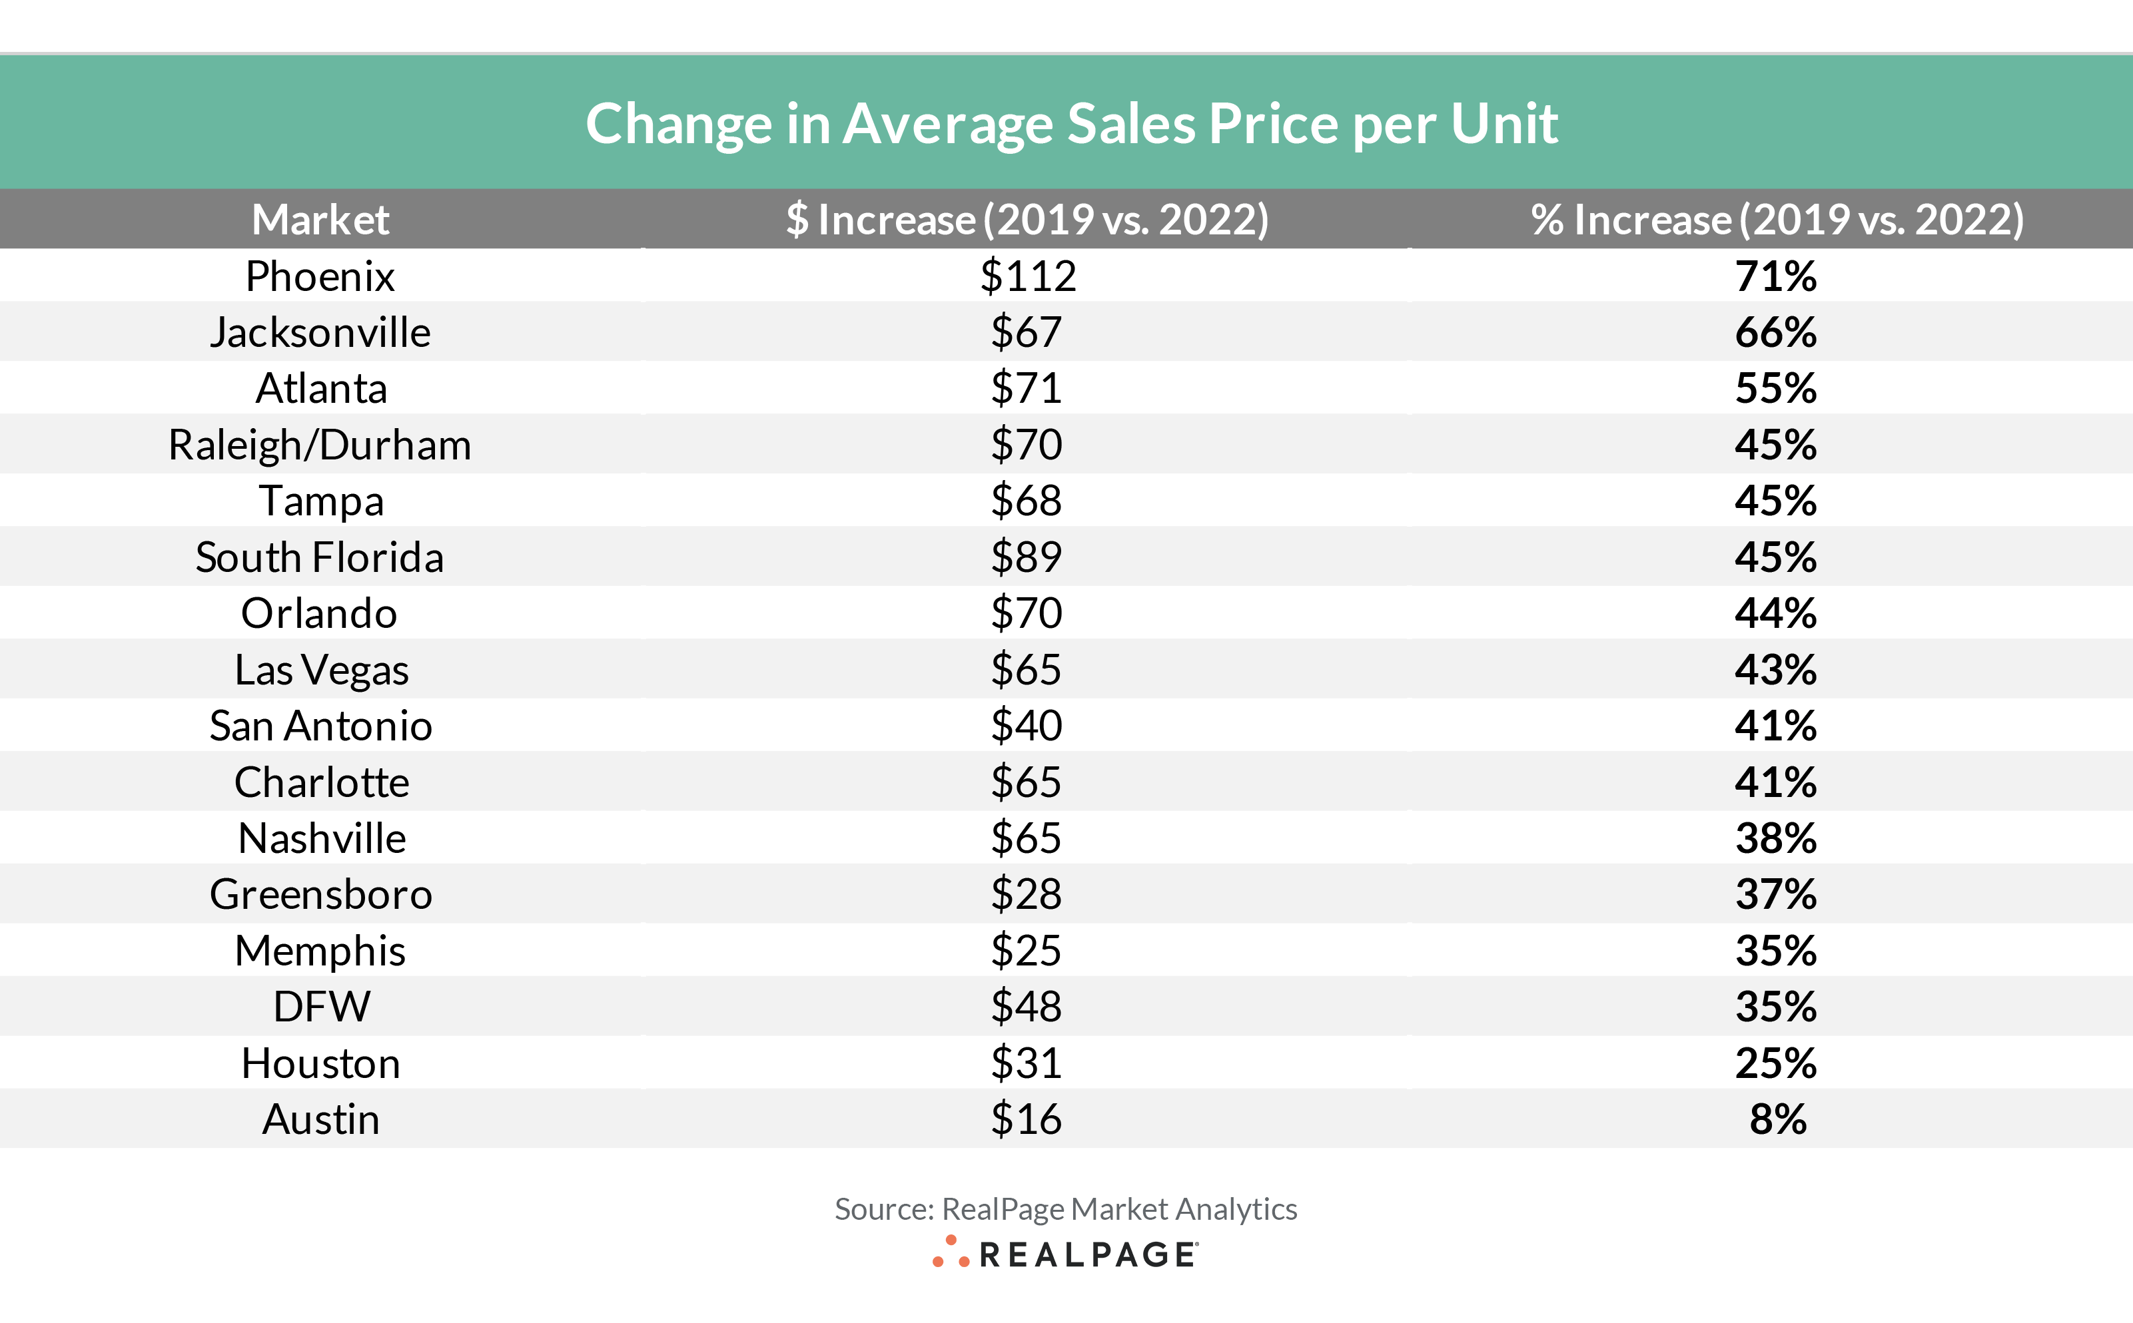2133x1323 pixels.
Task: Select the DFW market cell
Action: point(321,1006)
